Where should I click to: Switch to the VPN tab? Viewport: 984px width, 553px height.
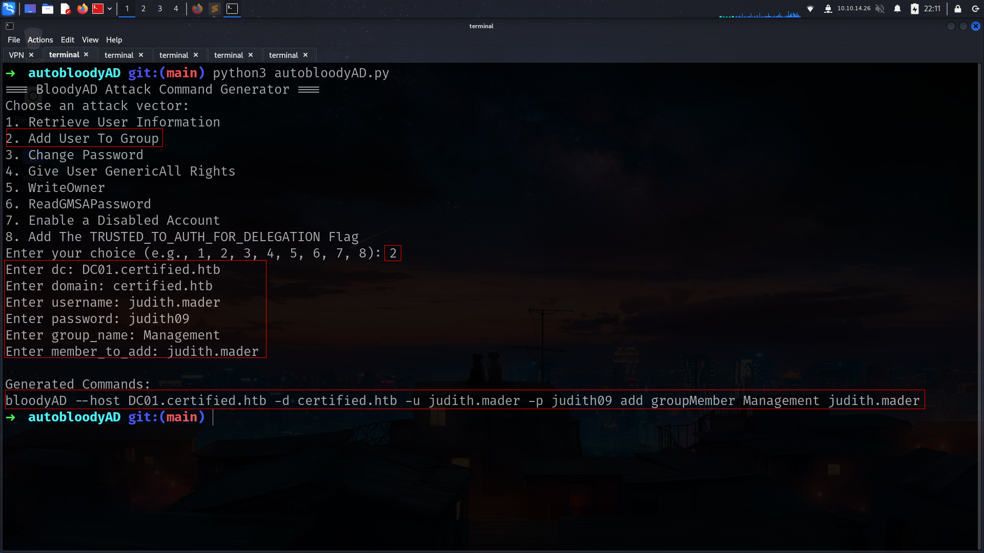click(16, 55)
